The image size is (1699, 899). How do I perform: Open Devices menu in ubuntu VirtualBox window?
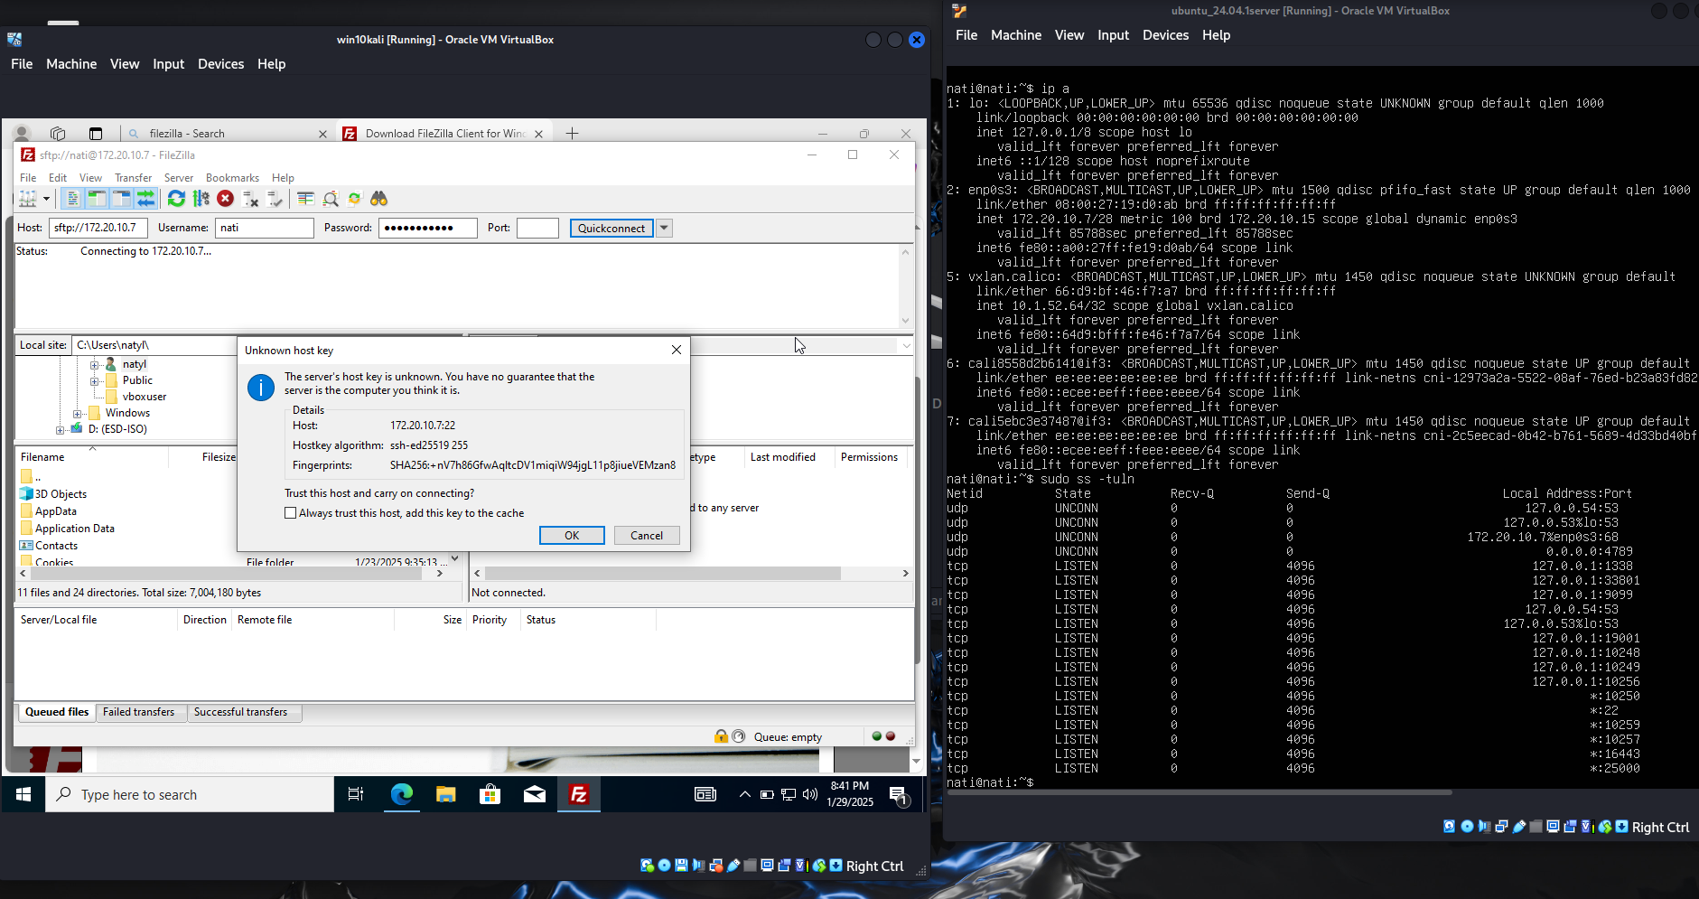pos(1165,35)
